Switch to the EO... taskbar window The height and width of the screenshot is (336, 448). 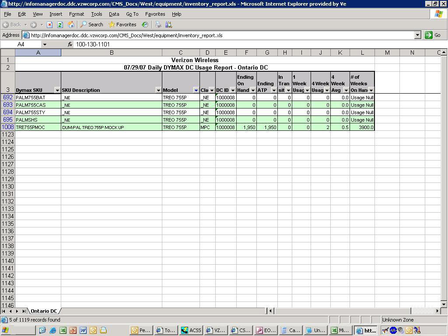click(266, 331)
